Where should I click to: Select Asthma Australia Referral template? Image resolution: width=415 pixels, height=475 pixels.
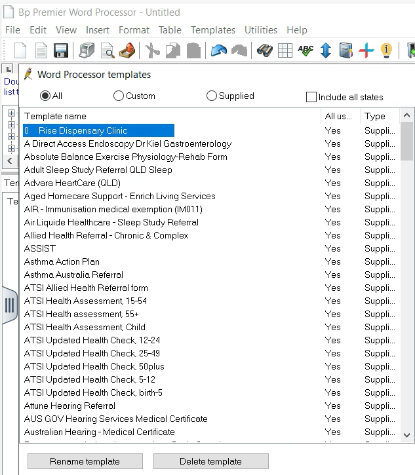[73, 275]
